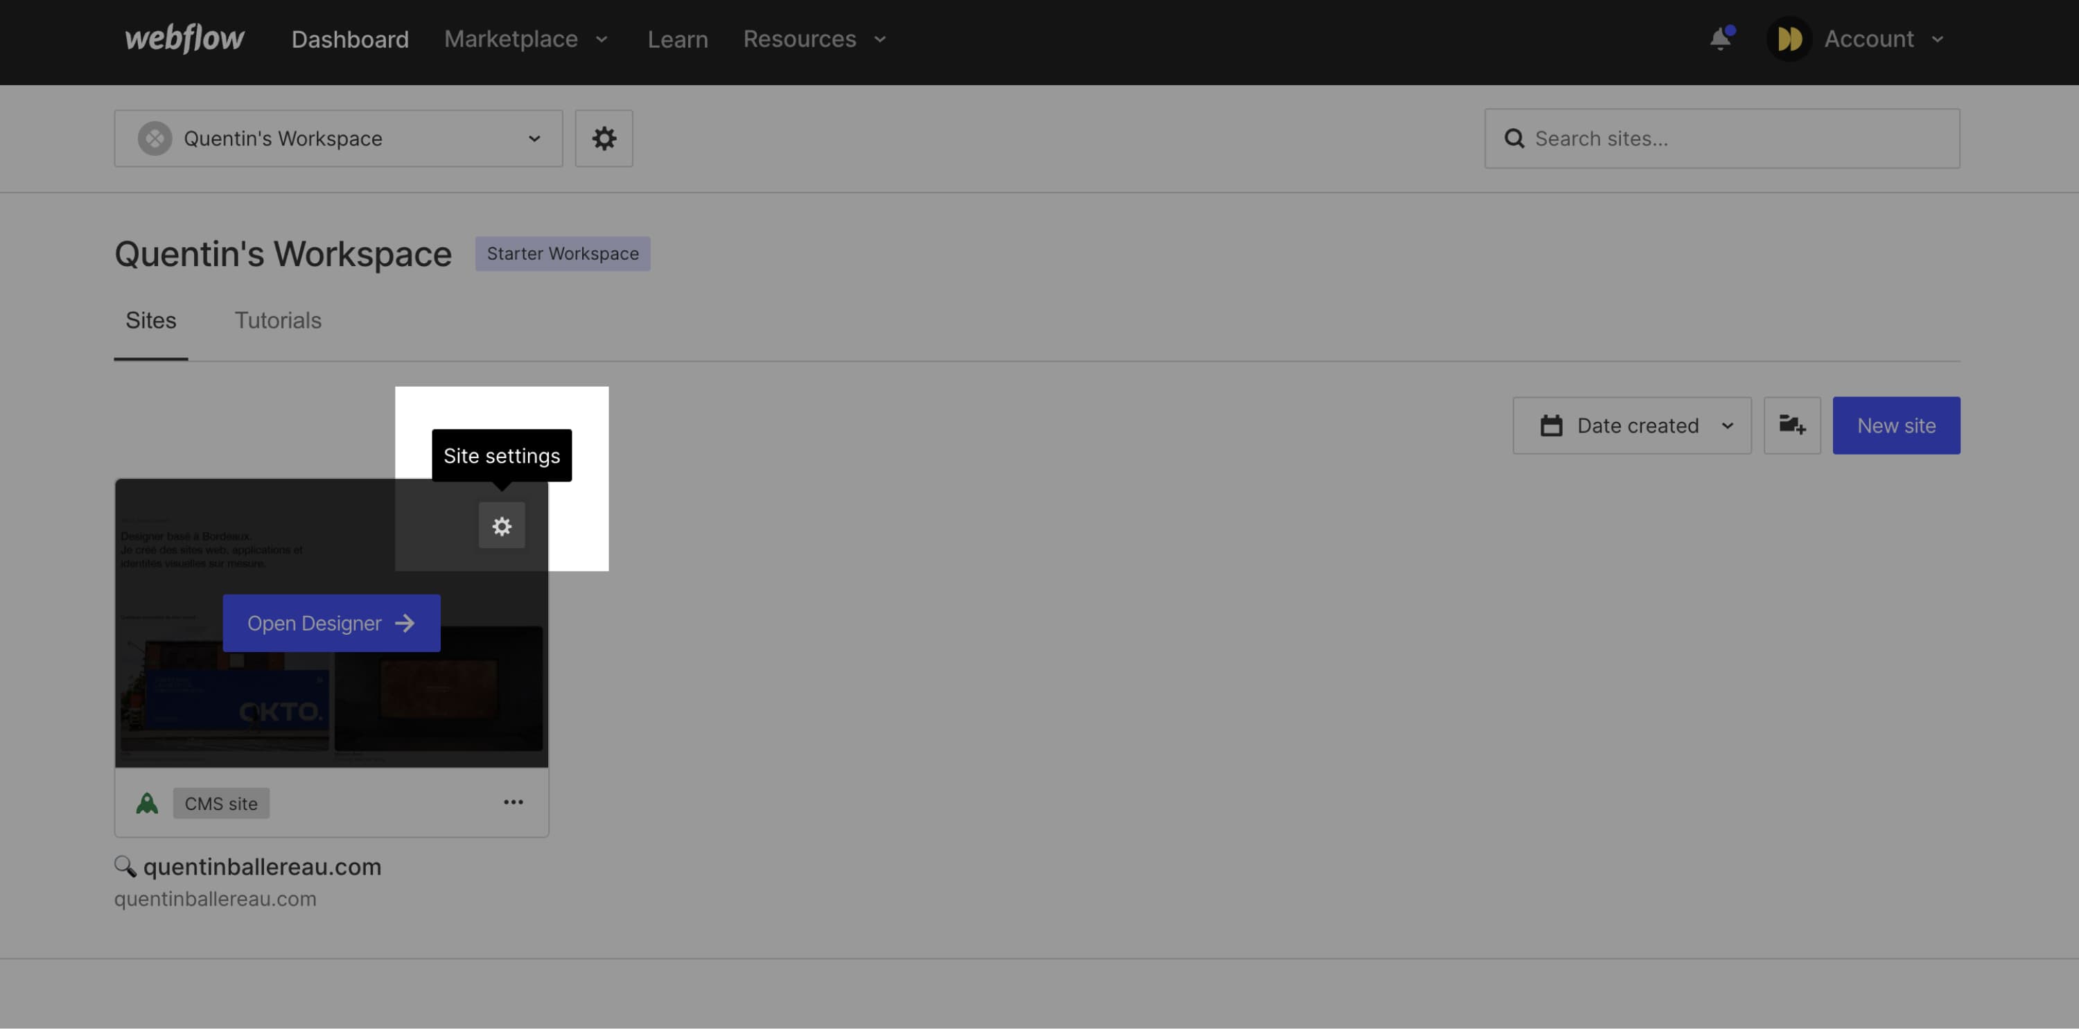Click the green hosting badge on the site card
This screenshot has width=2079, height=1029.
(147, 802)
